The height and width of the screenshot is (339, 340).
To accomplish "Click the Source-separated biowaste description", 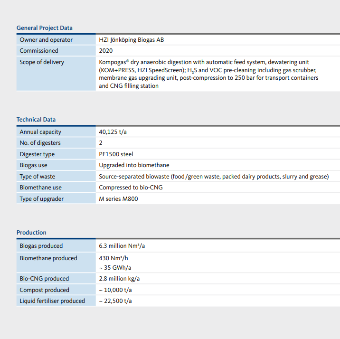I will [x=214, y=177].
